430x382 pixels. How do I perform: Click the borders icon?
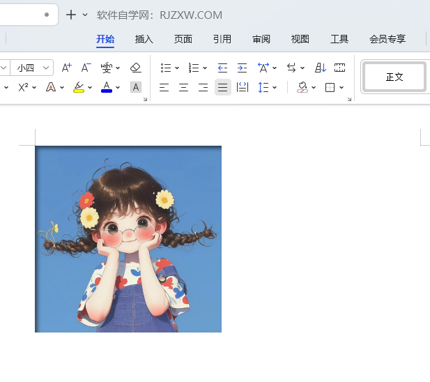(x=330, y=87)
